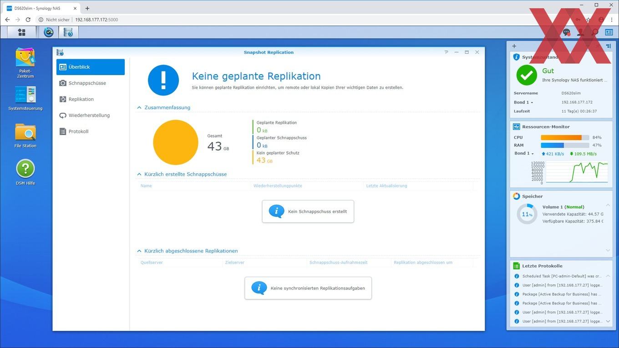
Task: Click the Nicht sicher site info icon
Action: [41, 20]
